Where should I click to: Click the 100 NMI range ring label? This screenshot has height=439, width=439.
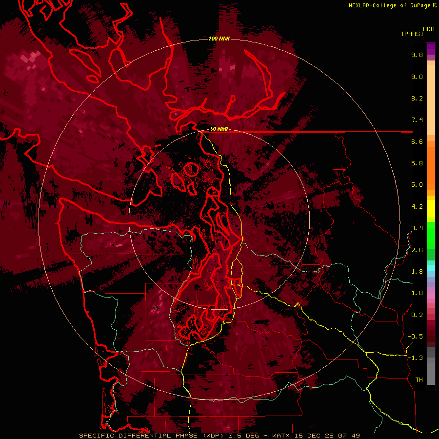point(219,39)
